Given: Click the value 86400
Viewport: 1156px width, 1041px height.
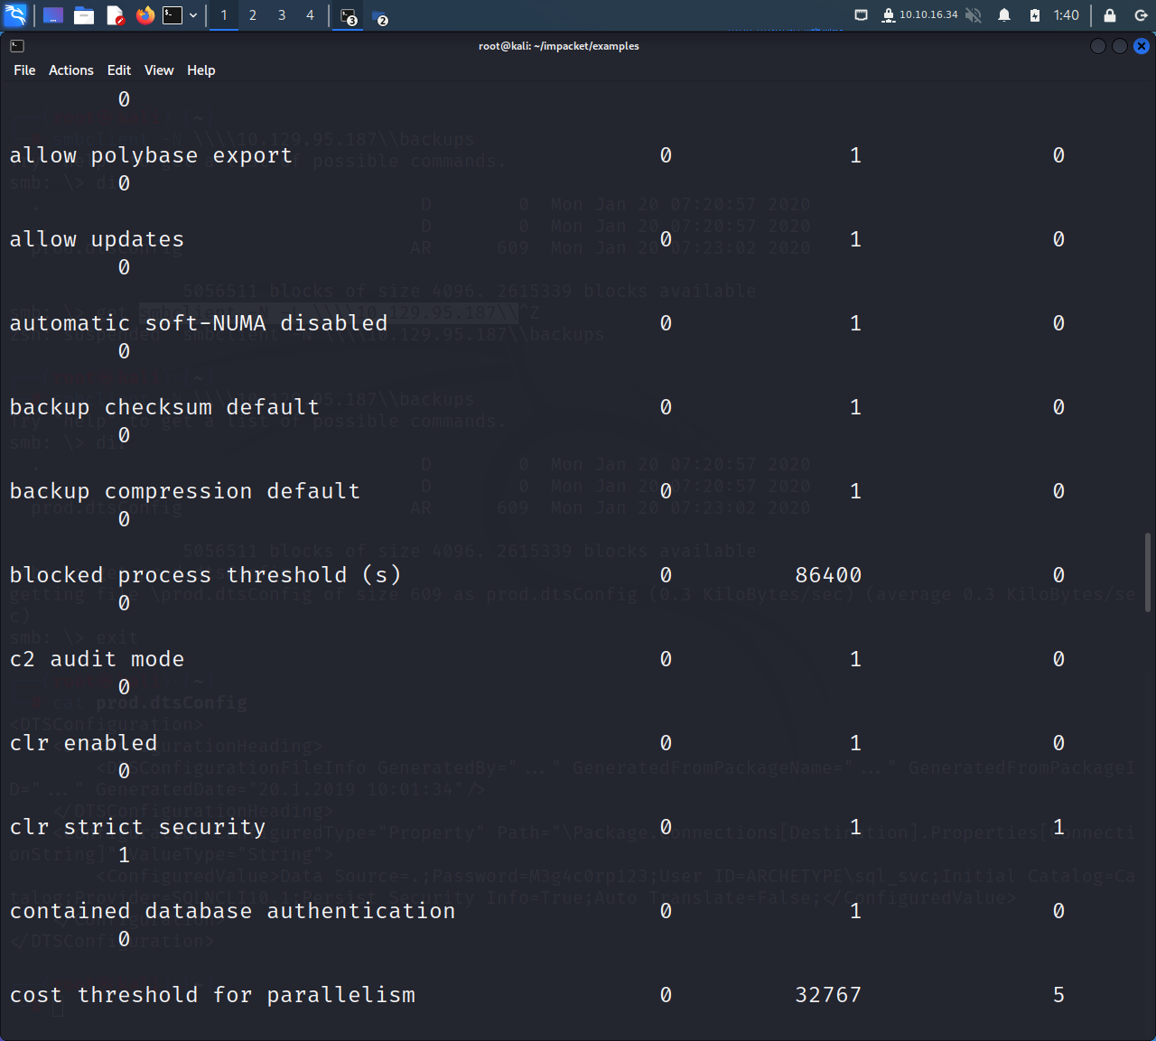Looking at the screenshot, I should (828, 575).
